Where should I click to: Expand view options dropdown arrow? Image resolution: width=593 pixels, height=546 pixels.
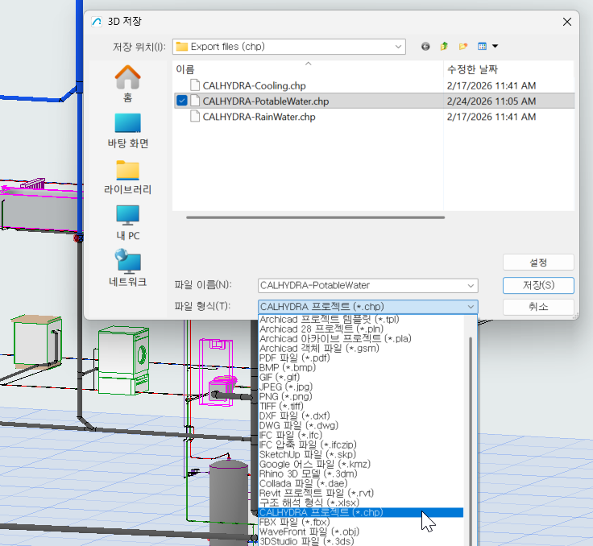click(x=495, y=46)
